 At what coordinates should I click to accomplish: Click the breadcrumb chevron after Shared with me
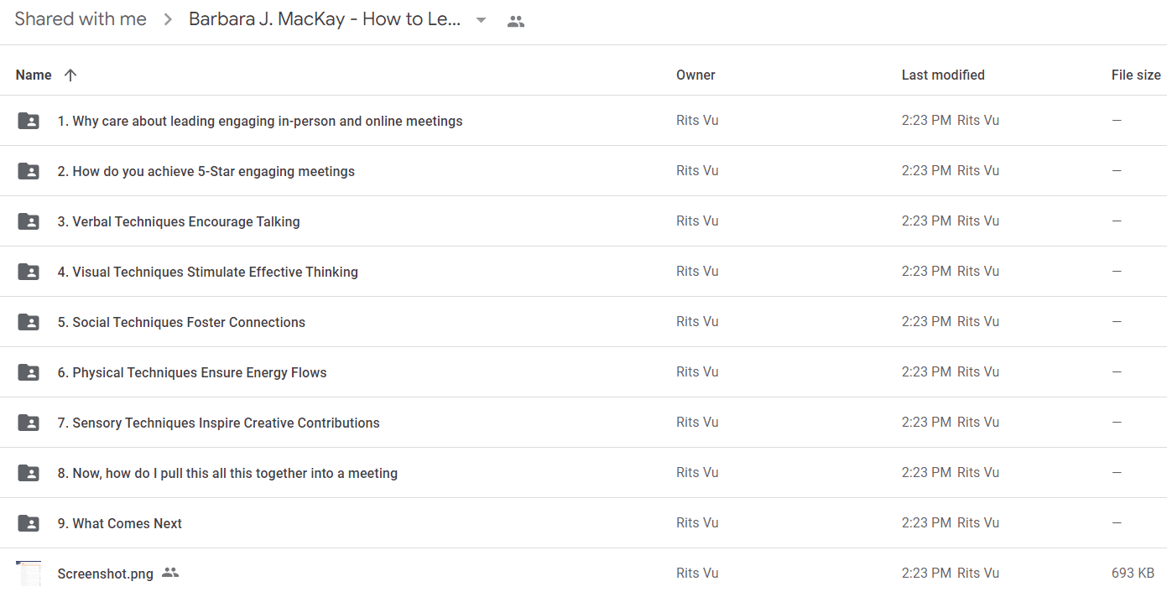168,20
